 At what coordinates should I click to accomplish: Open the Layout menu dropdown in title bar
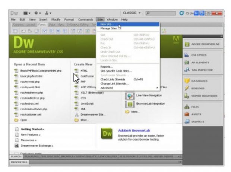coord(27,13)
